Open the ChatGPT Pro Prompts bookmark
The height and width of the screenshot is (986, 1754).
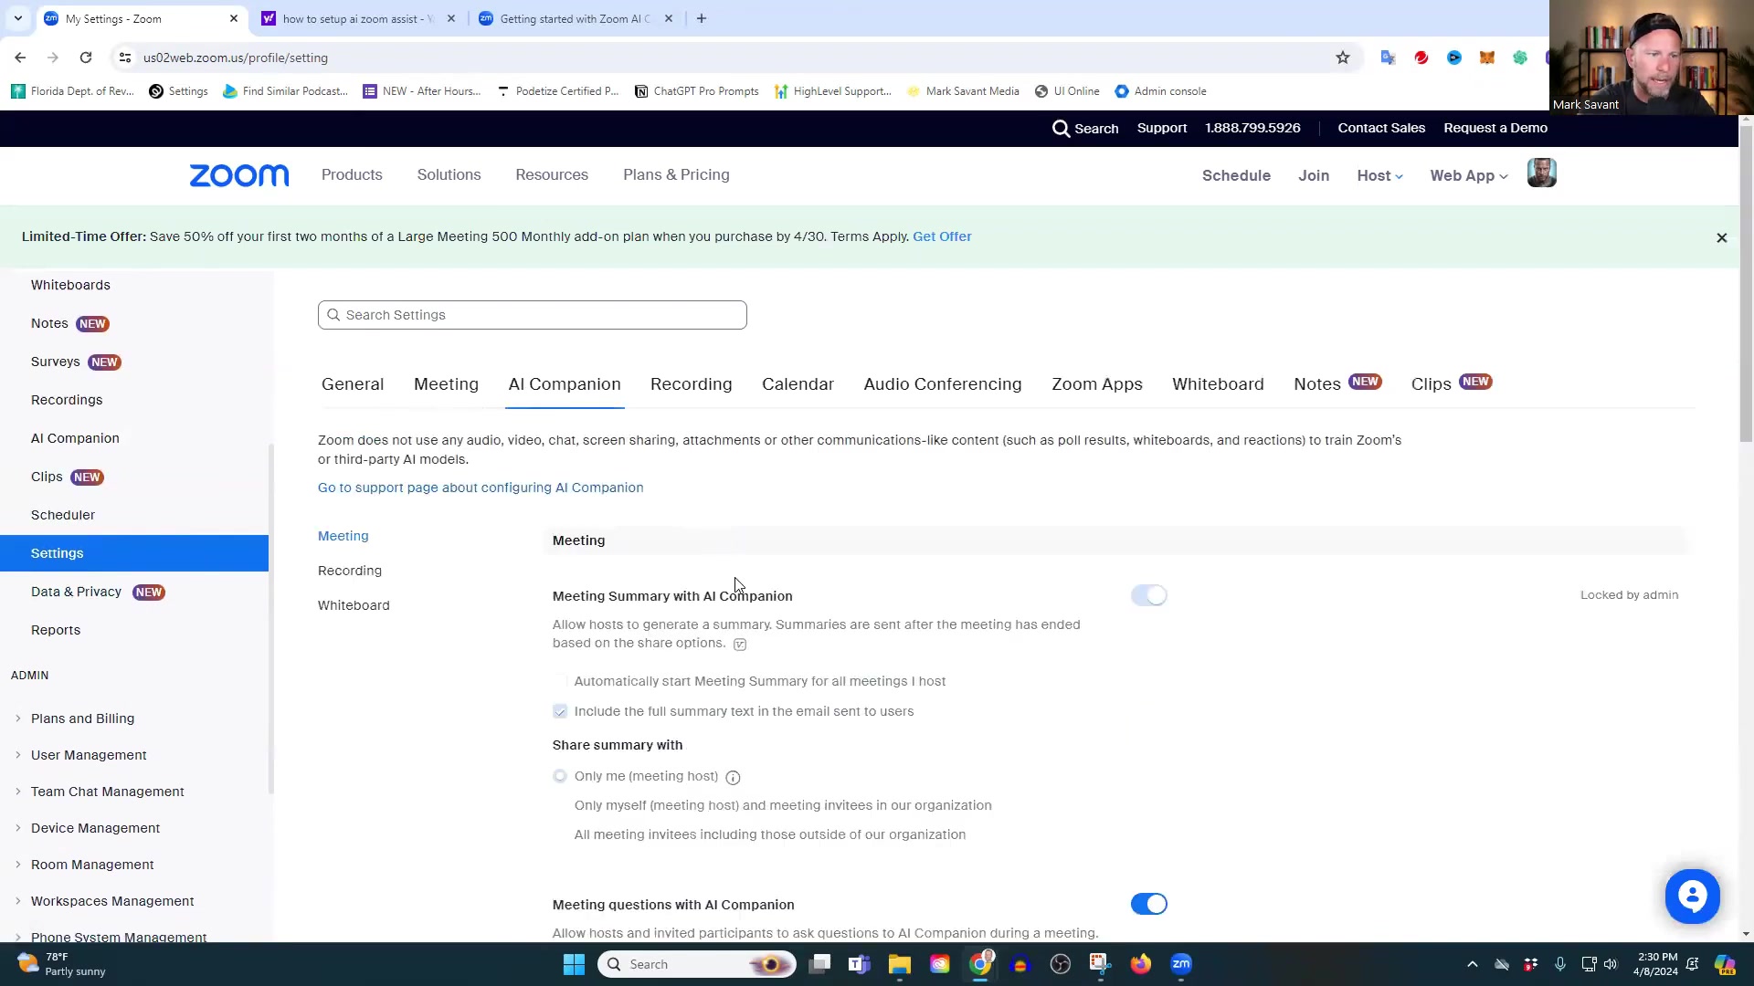(696, 91)
